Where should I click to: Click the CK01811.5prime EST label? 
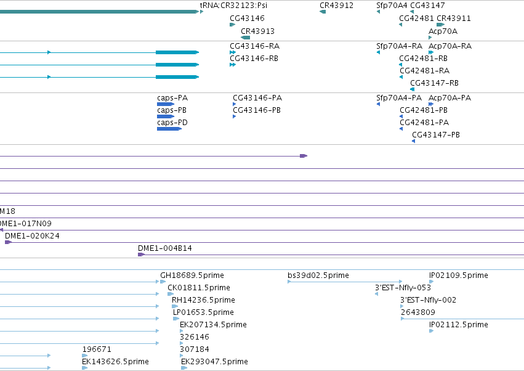[x=198, y=288]
